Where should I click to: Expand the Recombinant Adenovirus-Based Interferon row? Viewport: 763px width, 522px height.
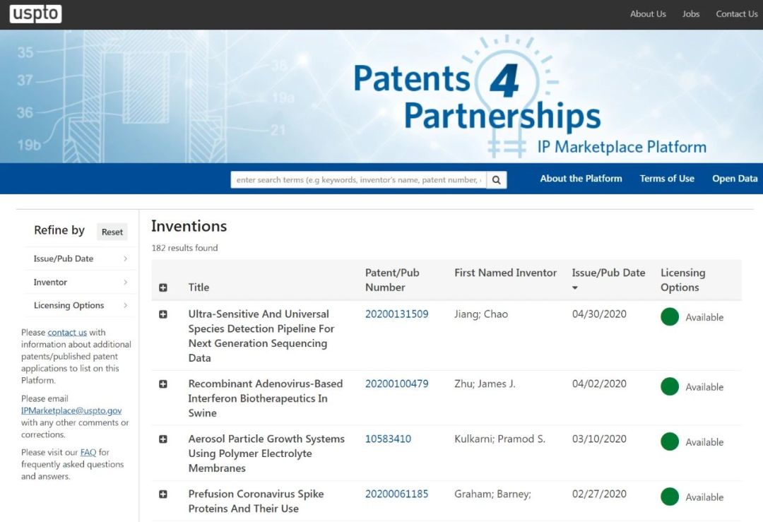(x=163, y=384)
